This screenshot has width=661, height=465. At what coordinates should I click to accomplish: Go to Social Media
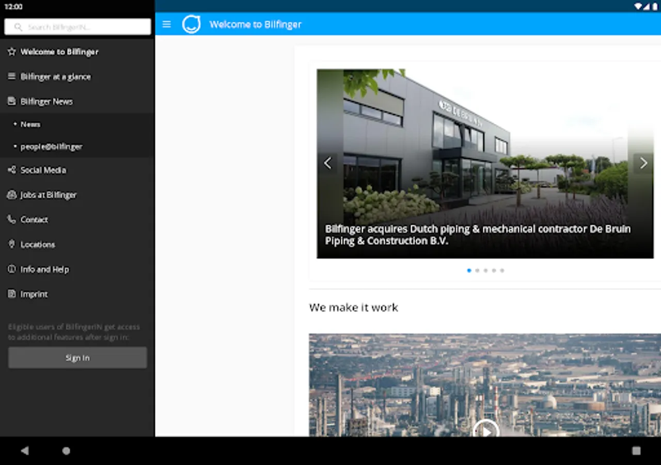(x=77, y=170)
